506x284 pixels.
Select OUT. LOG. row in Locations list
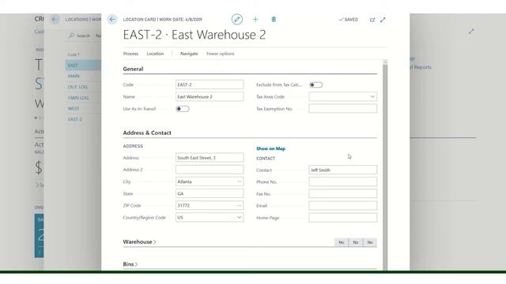[83, 87]
